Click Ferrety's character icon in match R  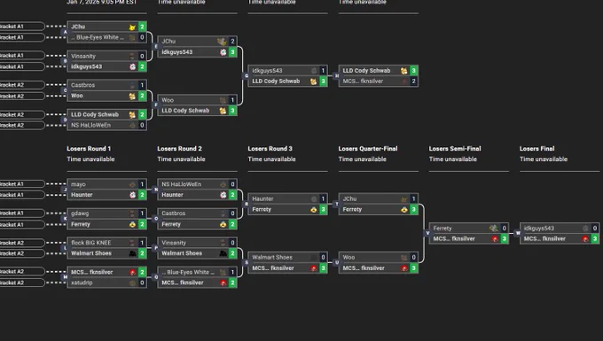(x=313, y=210)
